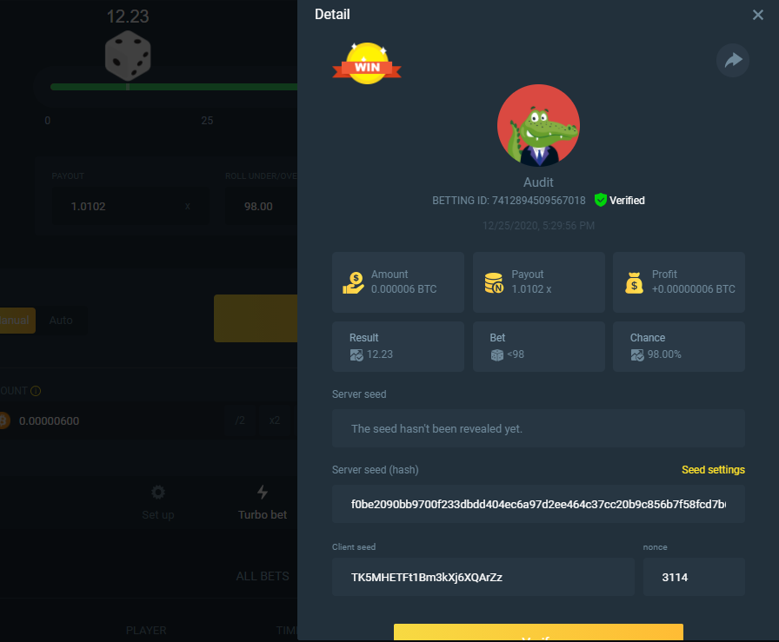This screenshot has height=642, width=779.
Task: Click the green roll slider bar
Action: [174, 87]
